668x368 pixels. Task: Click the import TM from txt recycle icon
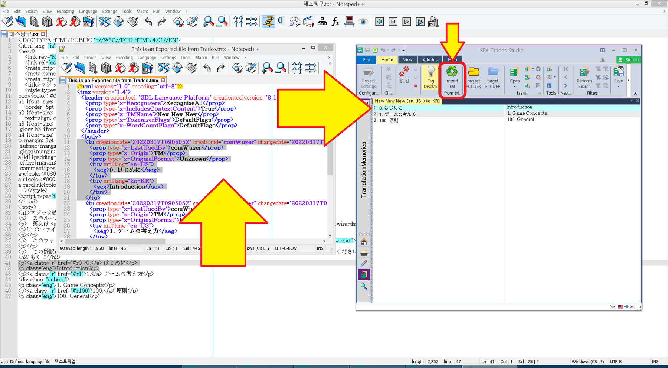coord(452,72)
